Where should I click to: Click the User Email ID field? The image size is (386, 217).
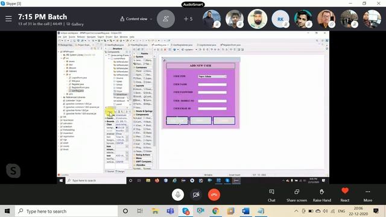coord(212,108)
